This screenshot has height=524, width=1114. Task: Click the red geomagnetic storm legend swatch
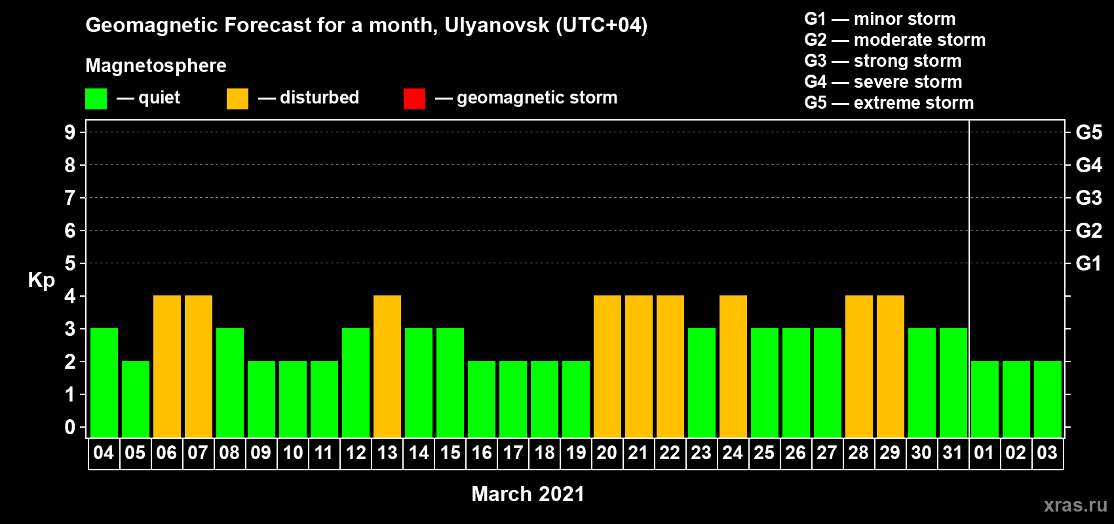[x=414, y=99]
